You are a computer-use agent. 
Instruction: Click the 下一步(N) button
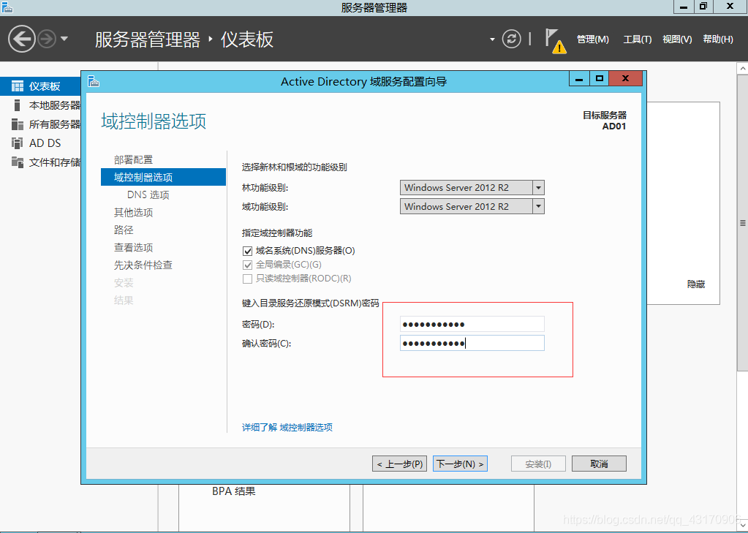tap(460, 464)
